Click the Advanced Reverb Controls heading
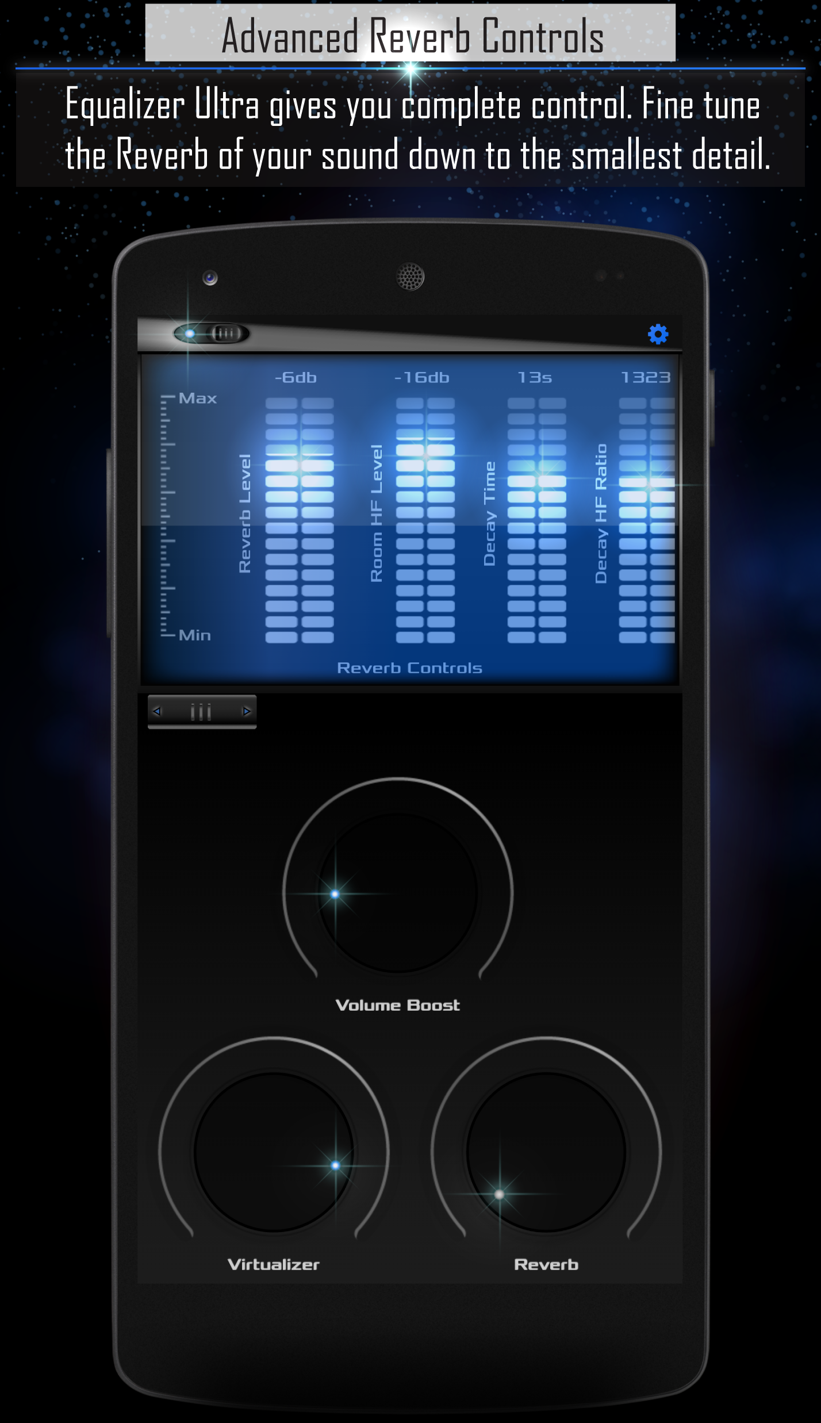 pos(412,36)
